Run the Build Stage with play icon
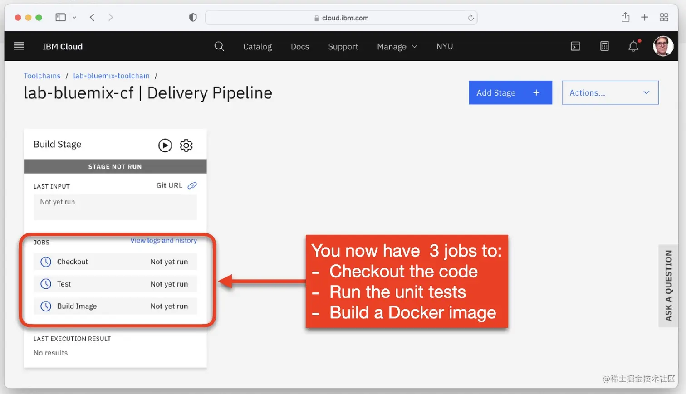 pyautogui.click(x=165, y=145)
